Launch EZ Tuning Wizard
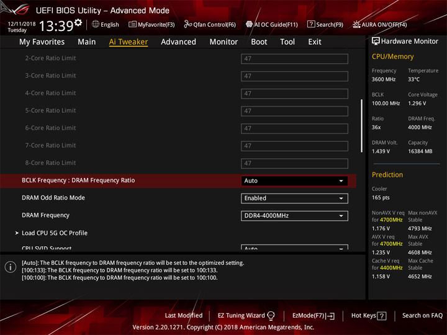This screenshot has height=335, width=447. coord(246,316)
